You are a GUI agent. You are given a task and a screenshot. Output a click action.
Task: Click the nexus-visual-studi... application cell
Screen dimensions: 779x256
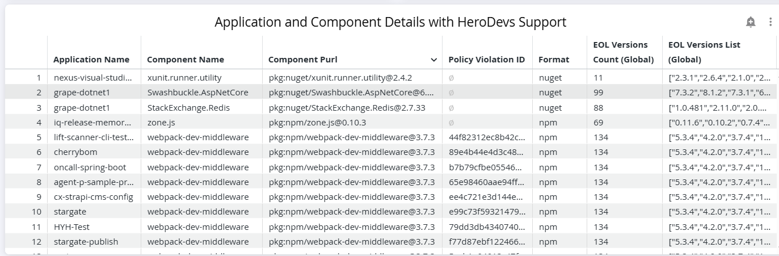(x=94, y=78)
